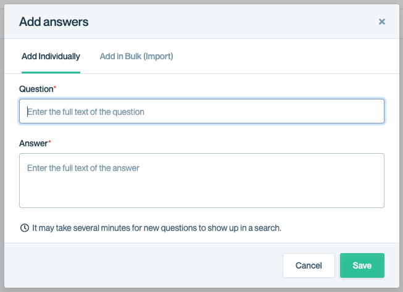The image size is (403, 292).
Task: Focus the Question input field
Action: coord(202,112)
